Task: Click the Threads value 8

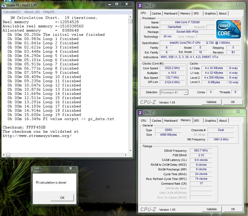Action: pos(235,92)
